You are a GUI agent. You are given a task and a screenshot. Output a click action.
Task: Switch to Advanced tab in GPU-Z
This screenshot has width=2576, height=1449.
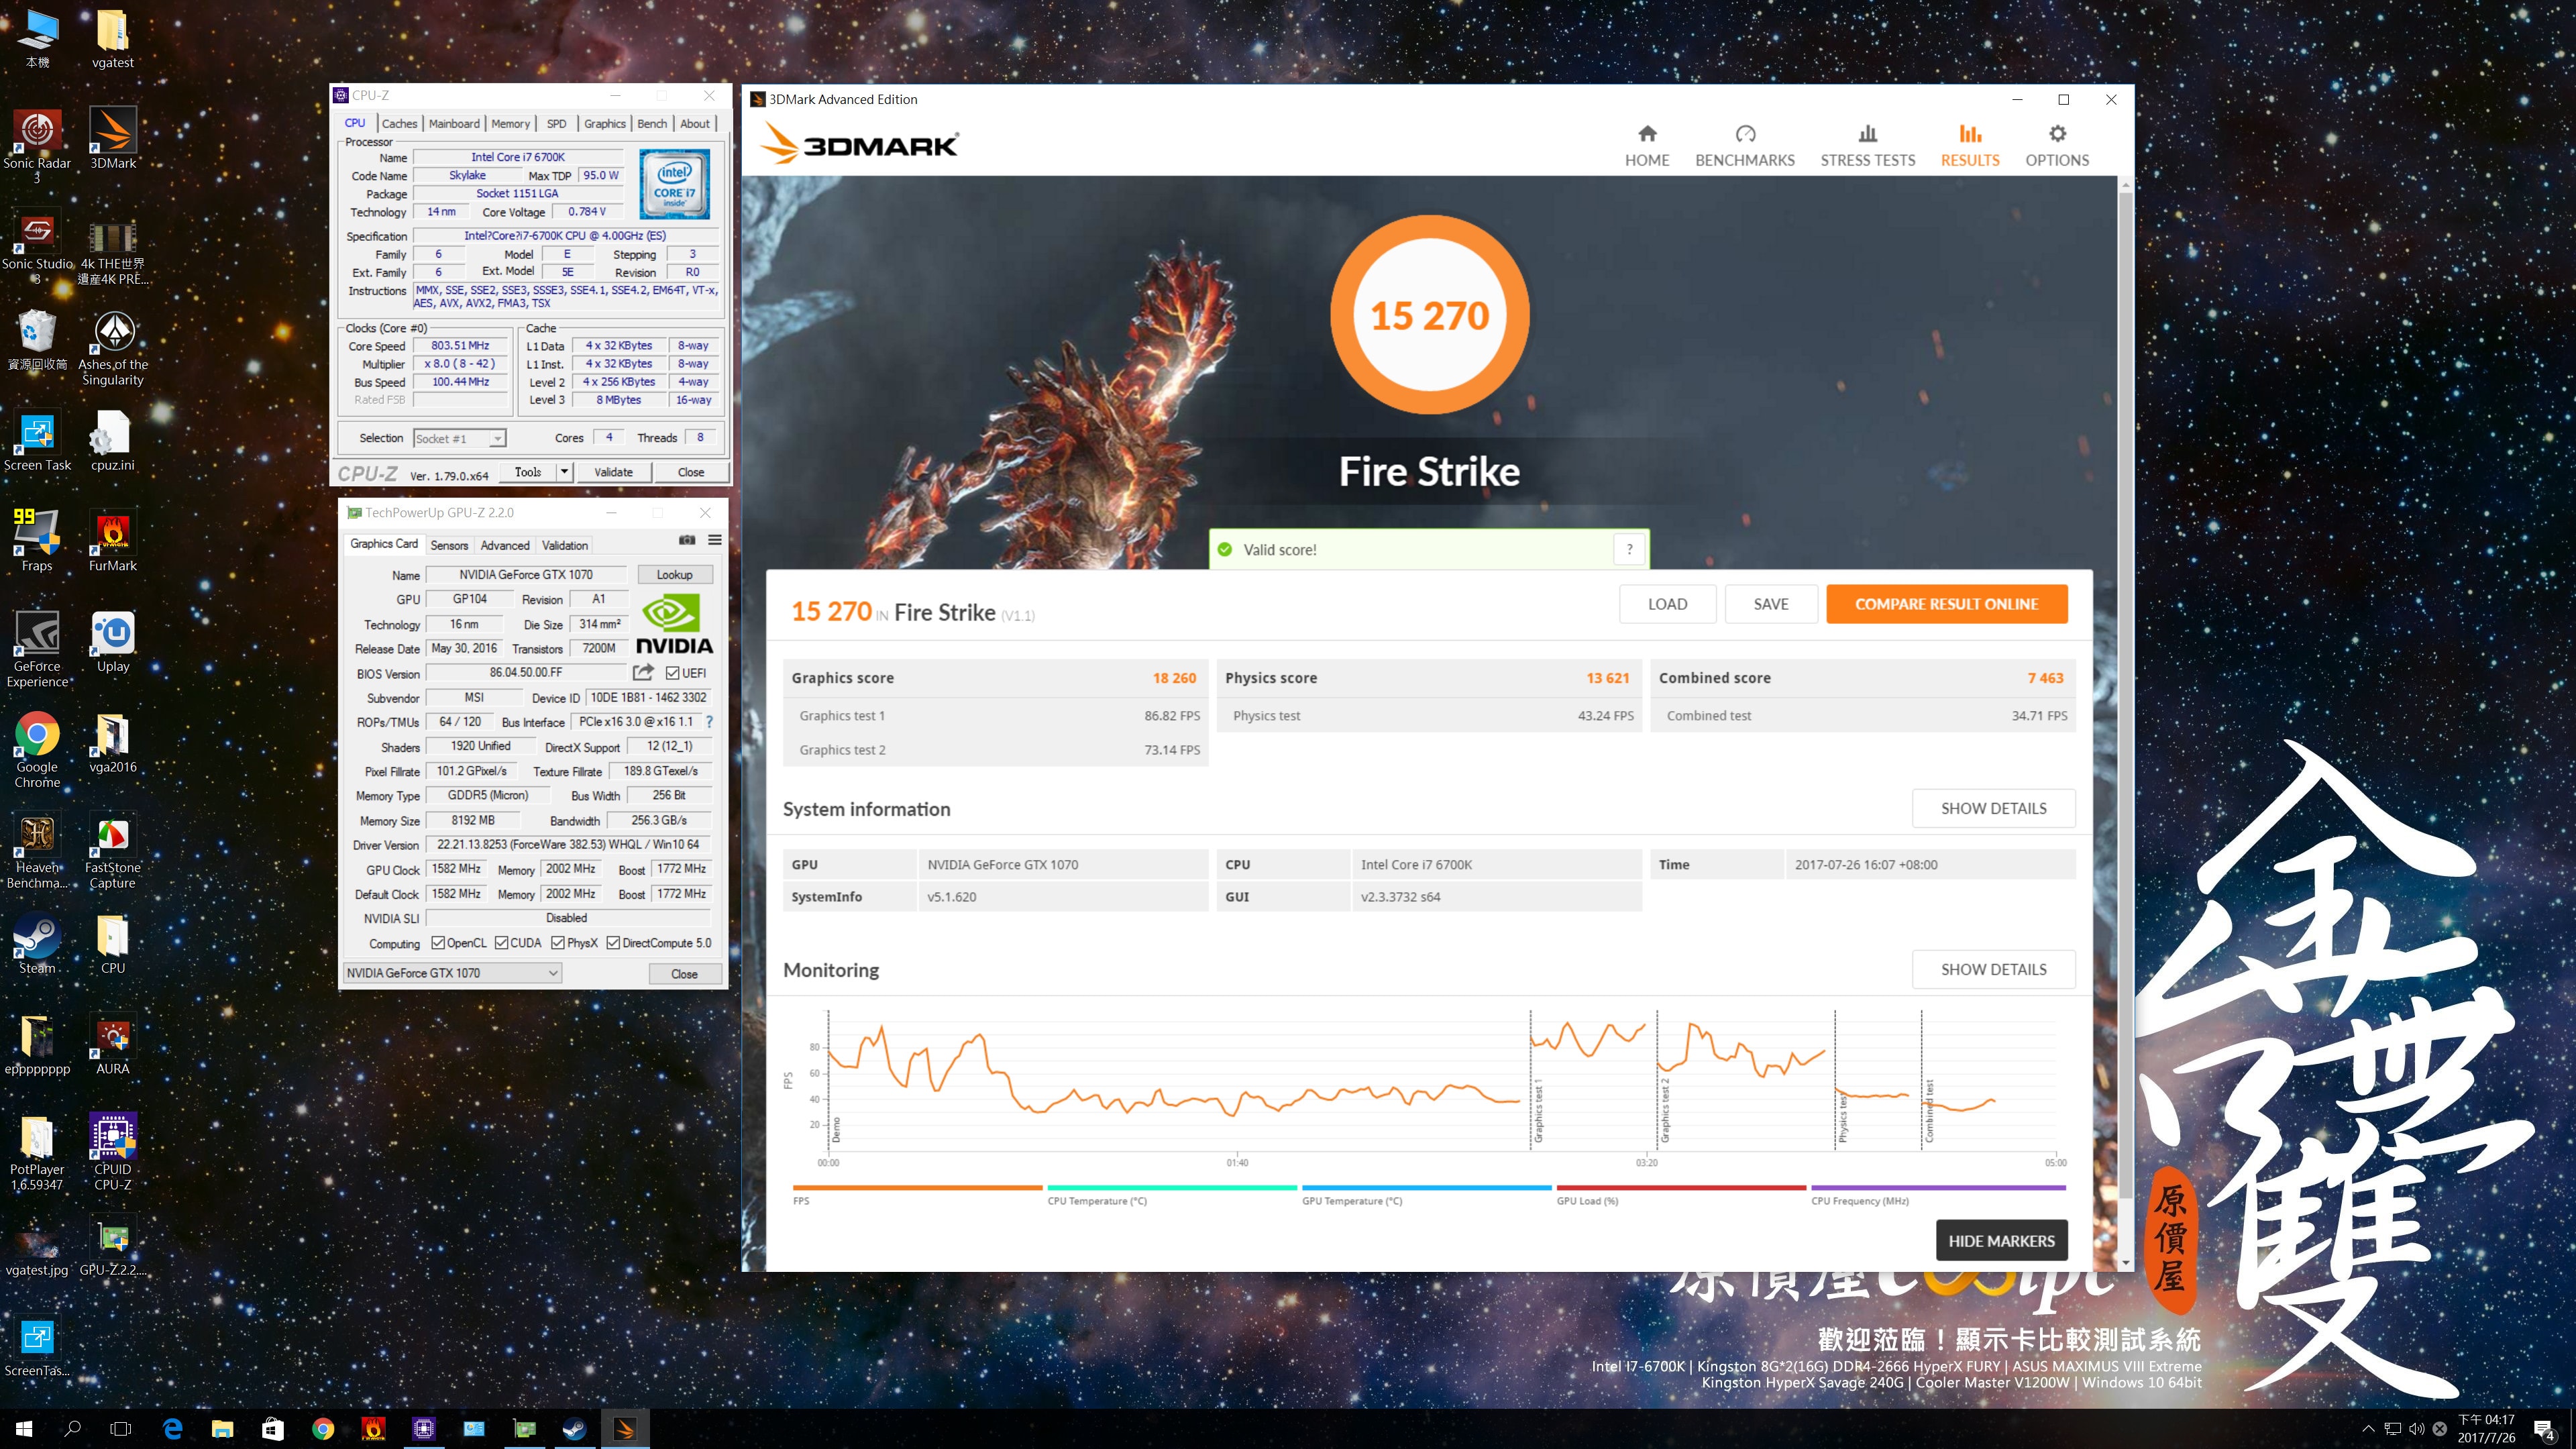tap(505, 545)
